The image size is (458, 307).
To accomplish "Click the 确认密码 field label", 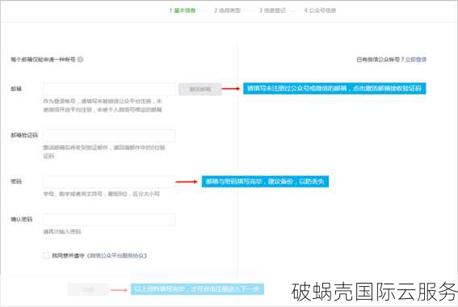I will [22, 219].
